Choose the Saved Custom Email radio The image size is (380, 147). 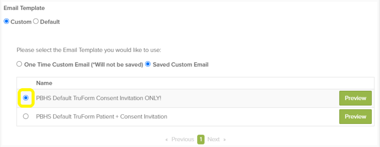(x=148, y=64)
